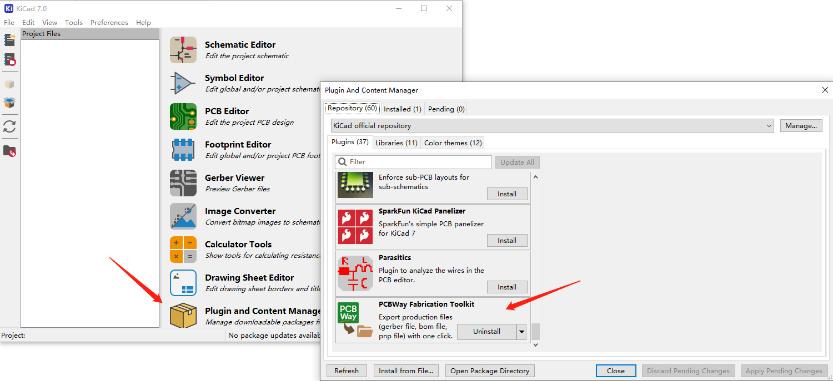Click the SparkFun KiCad Panelizer red logo
Screen dimensions: 833x381
(x=355, y=226)
